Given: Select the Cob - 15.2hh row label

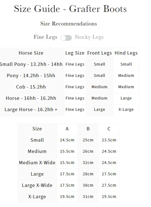Looking at the screenshot, I should (x=31, y=87).
